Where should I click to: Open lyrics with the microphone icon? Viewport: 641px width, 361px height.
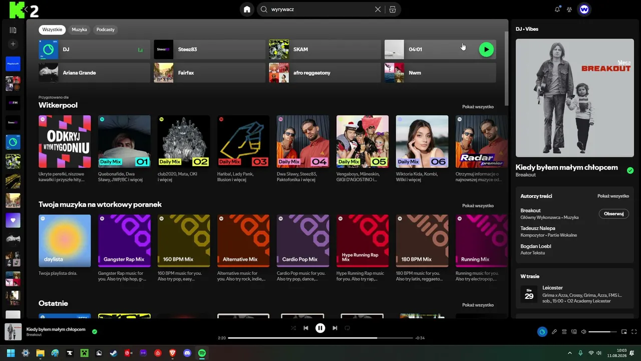554,332
